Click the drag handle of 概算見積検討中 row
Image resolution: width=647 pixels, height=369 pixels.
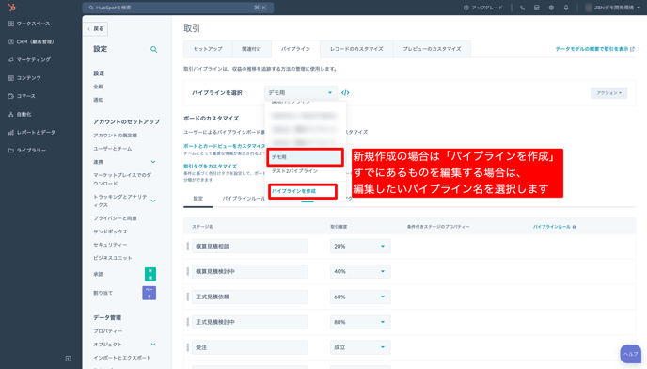tap(188, 271)
